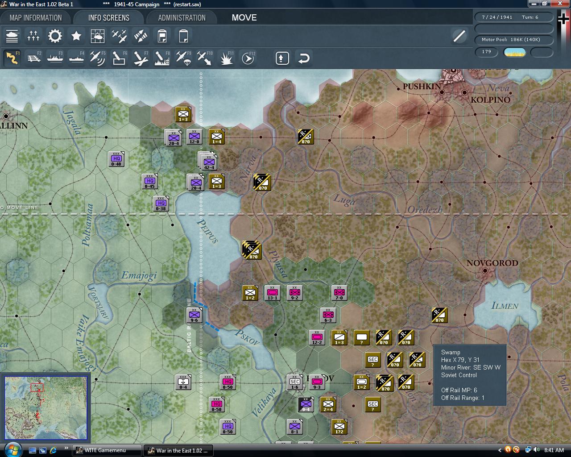Image resolution: width=571 pixels, height=457 pixels.
Task: Select Rail Move mode F2 icon
Action: tap(33, 58)
